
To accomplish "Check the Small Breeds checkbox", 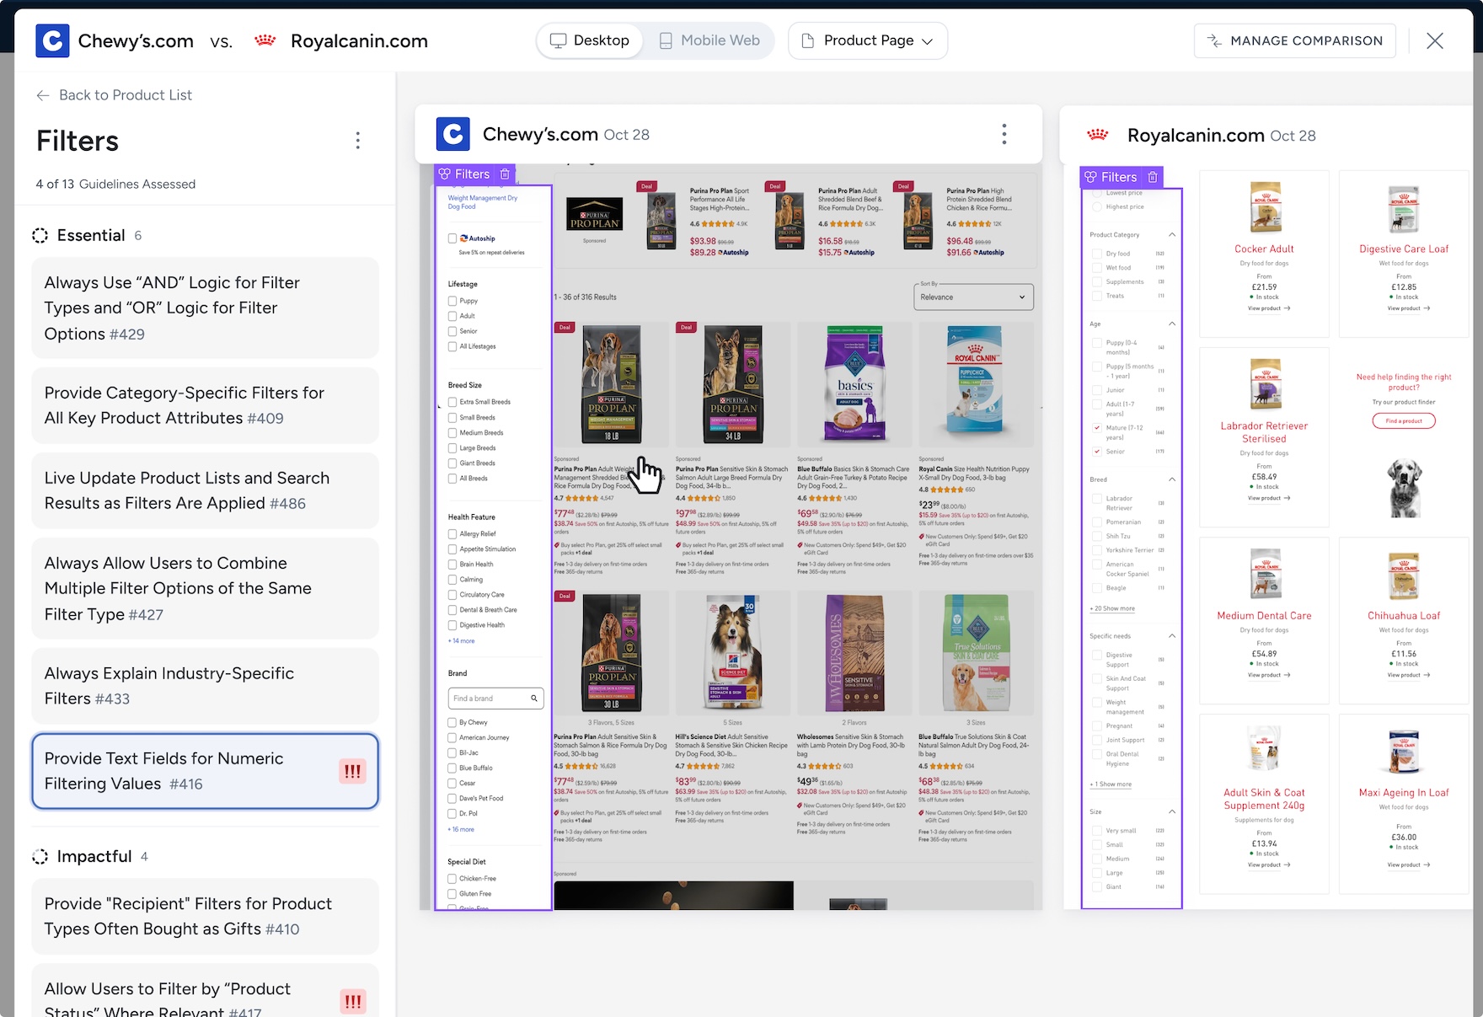I will pyautogui.click(x=452, y=417).
